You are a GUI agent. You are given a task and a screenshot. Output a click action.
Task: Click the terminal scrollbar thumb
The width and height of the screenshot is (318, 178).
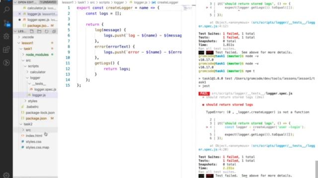point(317,169)
